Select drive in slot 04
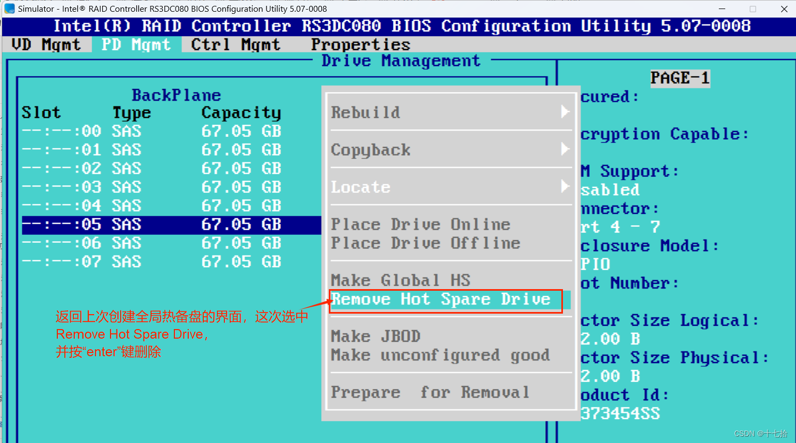This screenshot has width=796, height=443. [x=171, y=206]
